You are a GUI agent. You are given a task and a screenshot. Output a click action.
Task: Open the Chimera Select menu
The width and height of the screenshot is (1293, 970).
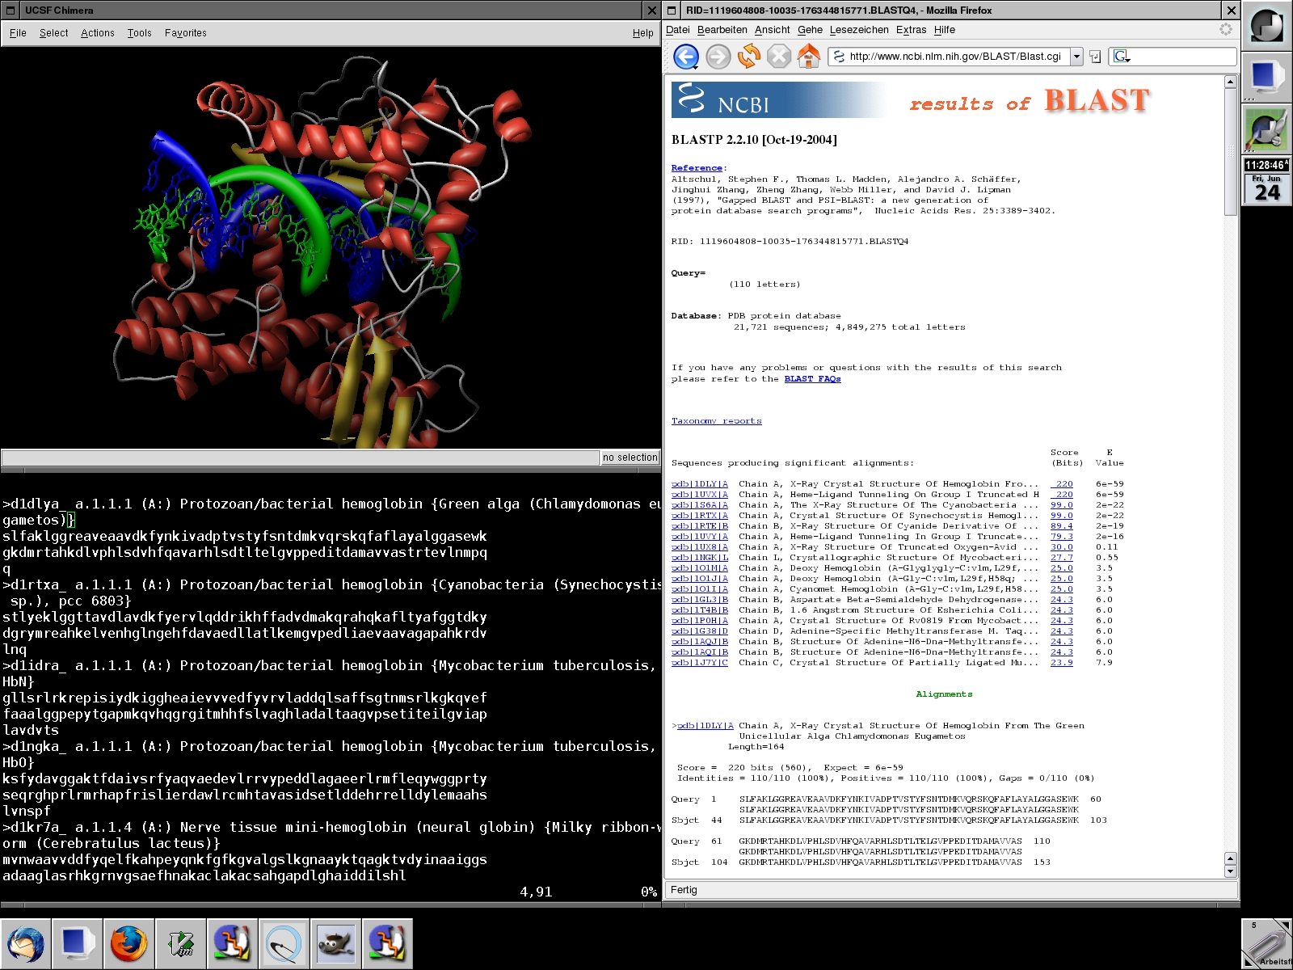[x=53, y=33]
